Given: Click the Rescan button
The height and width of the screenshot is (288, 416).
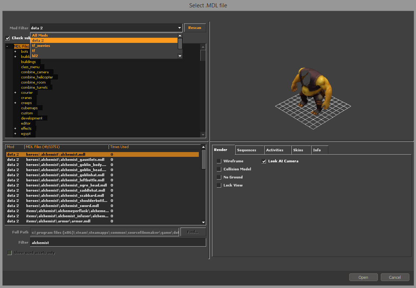Looking at the screenshot, I should pyautogui.click(x=195, y=28).
